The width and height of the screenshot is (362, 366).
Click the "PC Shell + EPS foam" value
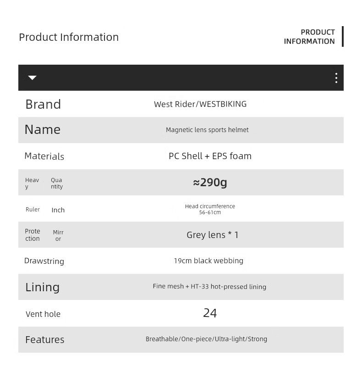click(210, 156)
